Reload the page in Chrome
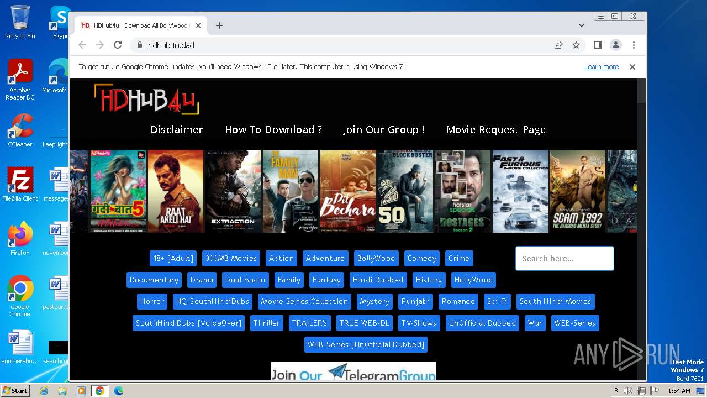This screenshot has width=707, height=398. coord(118,45)
